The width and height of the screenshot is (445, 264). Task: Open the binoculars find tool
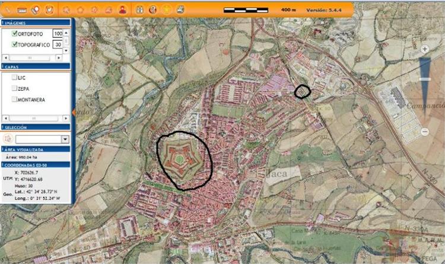tap(140, 10)
